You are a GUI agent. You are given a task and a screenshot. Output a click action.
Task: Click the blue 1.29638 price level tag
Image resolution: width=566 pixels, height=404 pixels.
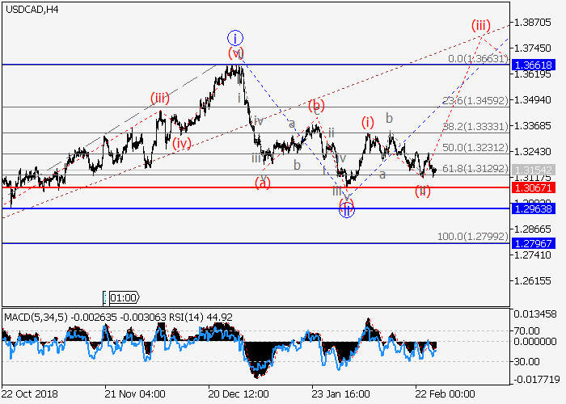pyautogui.click(x=532, y=208)
